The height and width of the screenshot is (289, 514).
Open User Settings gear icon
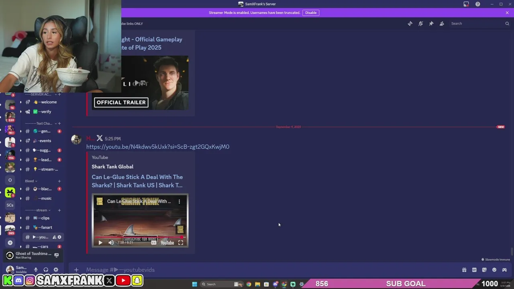click(56, 270)
